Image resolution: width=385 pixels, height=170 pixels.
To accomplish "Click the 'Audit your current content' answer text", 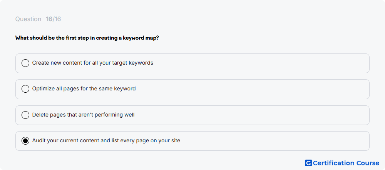I will 106,140.
